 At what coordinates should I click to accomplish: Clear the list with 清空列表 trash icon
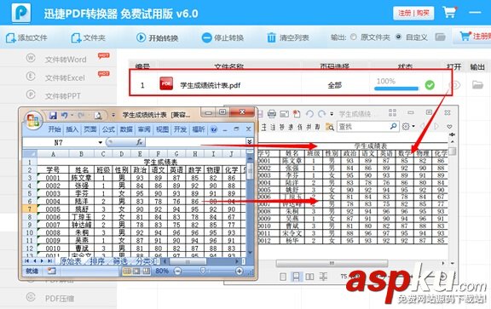point(271,37)
